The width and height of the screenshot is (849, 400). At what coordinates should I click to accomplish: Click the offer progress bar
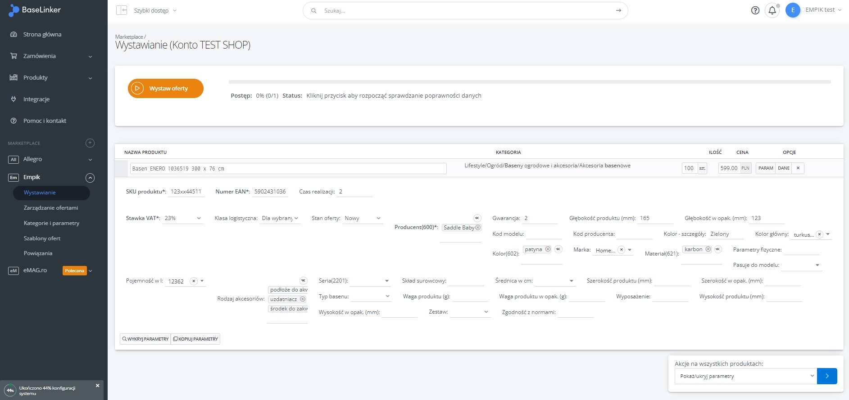(x=529, y=82)
